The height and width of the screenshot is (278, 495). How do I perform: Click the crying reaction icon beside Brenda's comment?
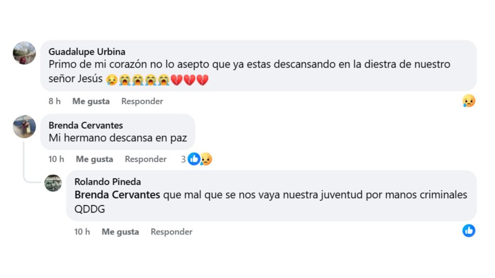tap(207, 159)
